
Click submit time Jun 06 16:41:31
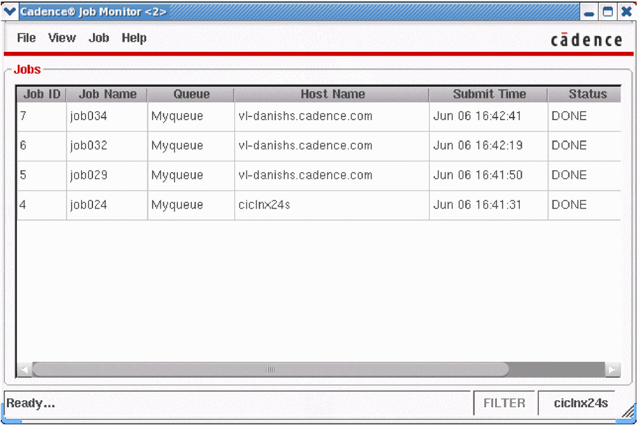pos(489,205)
